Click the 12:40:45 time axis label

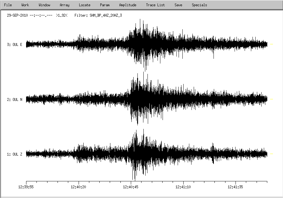pyautogui.click(x=131, y=187)
